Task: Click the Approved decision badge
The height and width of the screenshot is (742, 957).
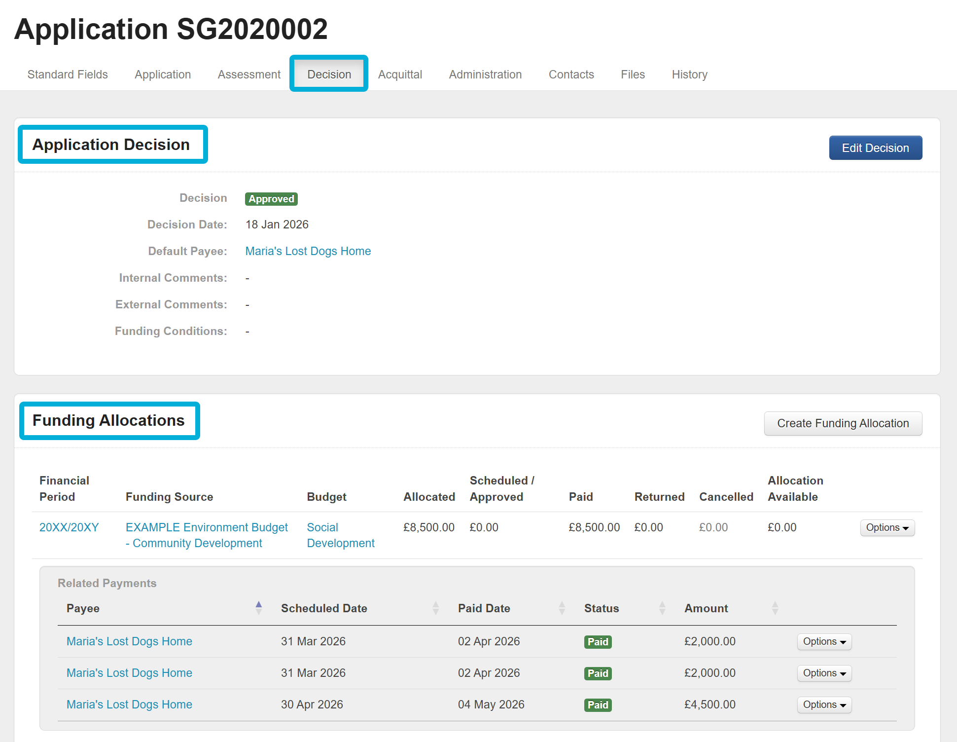Action: point(271,199)
